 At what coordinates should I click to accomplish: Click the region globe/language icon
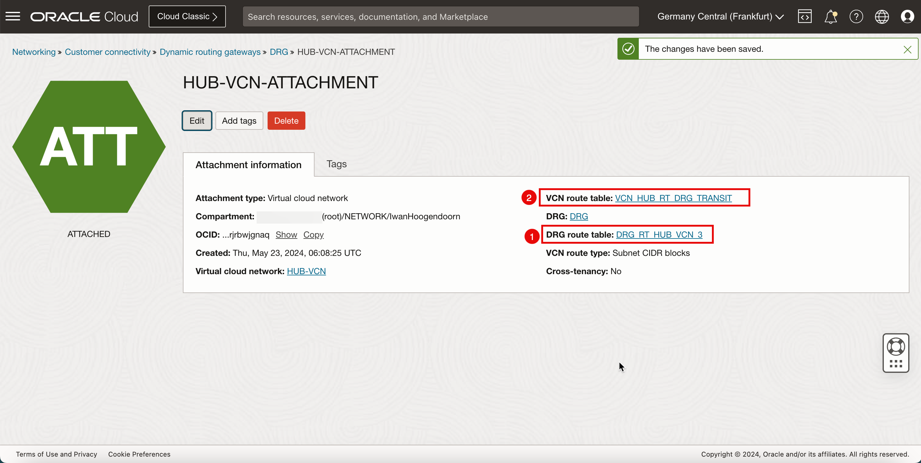[882, 16]
